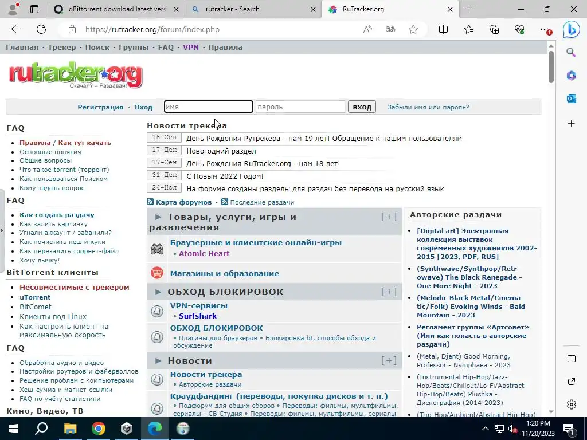Click the sidebar search magnifier icon
Image resolution: width=587 pixels, height=440 pixels.
point(571,52)
